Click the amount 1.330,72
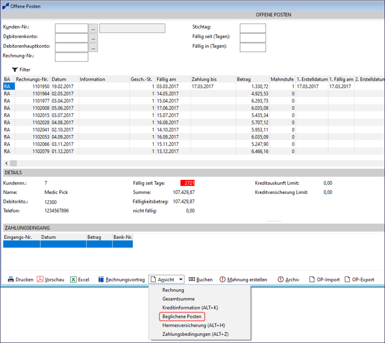This screenshot has width=385, height=343. 260,86
